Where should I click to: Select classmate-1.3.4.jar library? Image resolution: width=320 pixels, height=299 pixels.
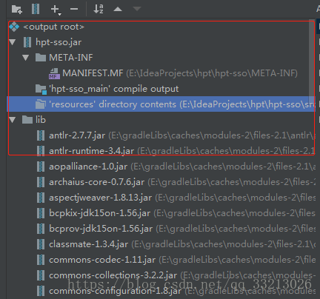pyautogui.click(x=89, y=244)
